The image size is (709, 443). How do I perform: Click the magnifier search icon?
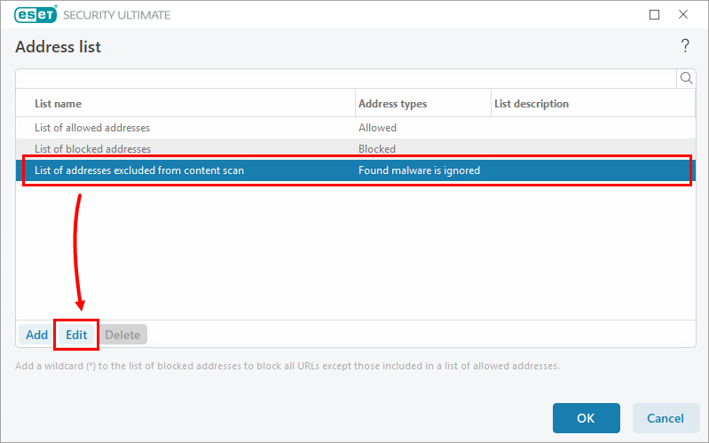686,78
